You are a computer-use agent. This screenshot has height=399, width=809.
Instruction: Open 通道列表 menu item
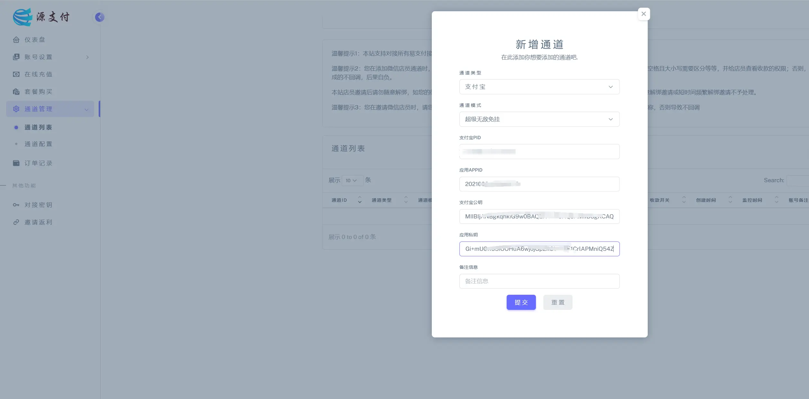(x=38, y=127)
